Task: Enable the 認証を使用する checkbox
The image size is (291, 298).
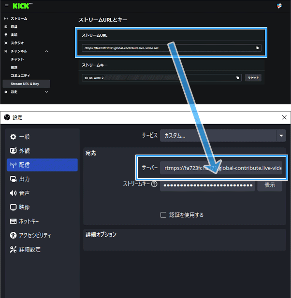Action: click(163, 215)
